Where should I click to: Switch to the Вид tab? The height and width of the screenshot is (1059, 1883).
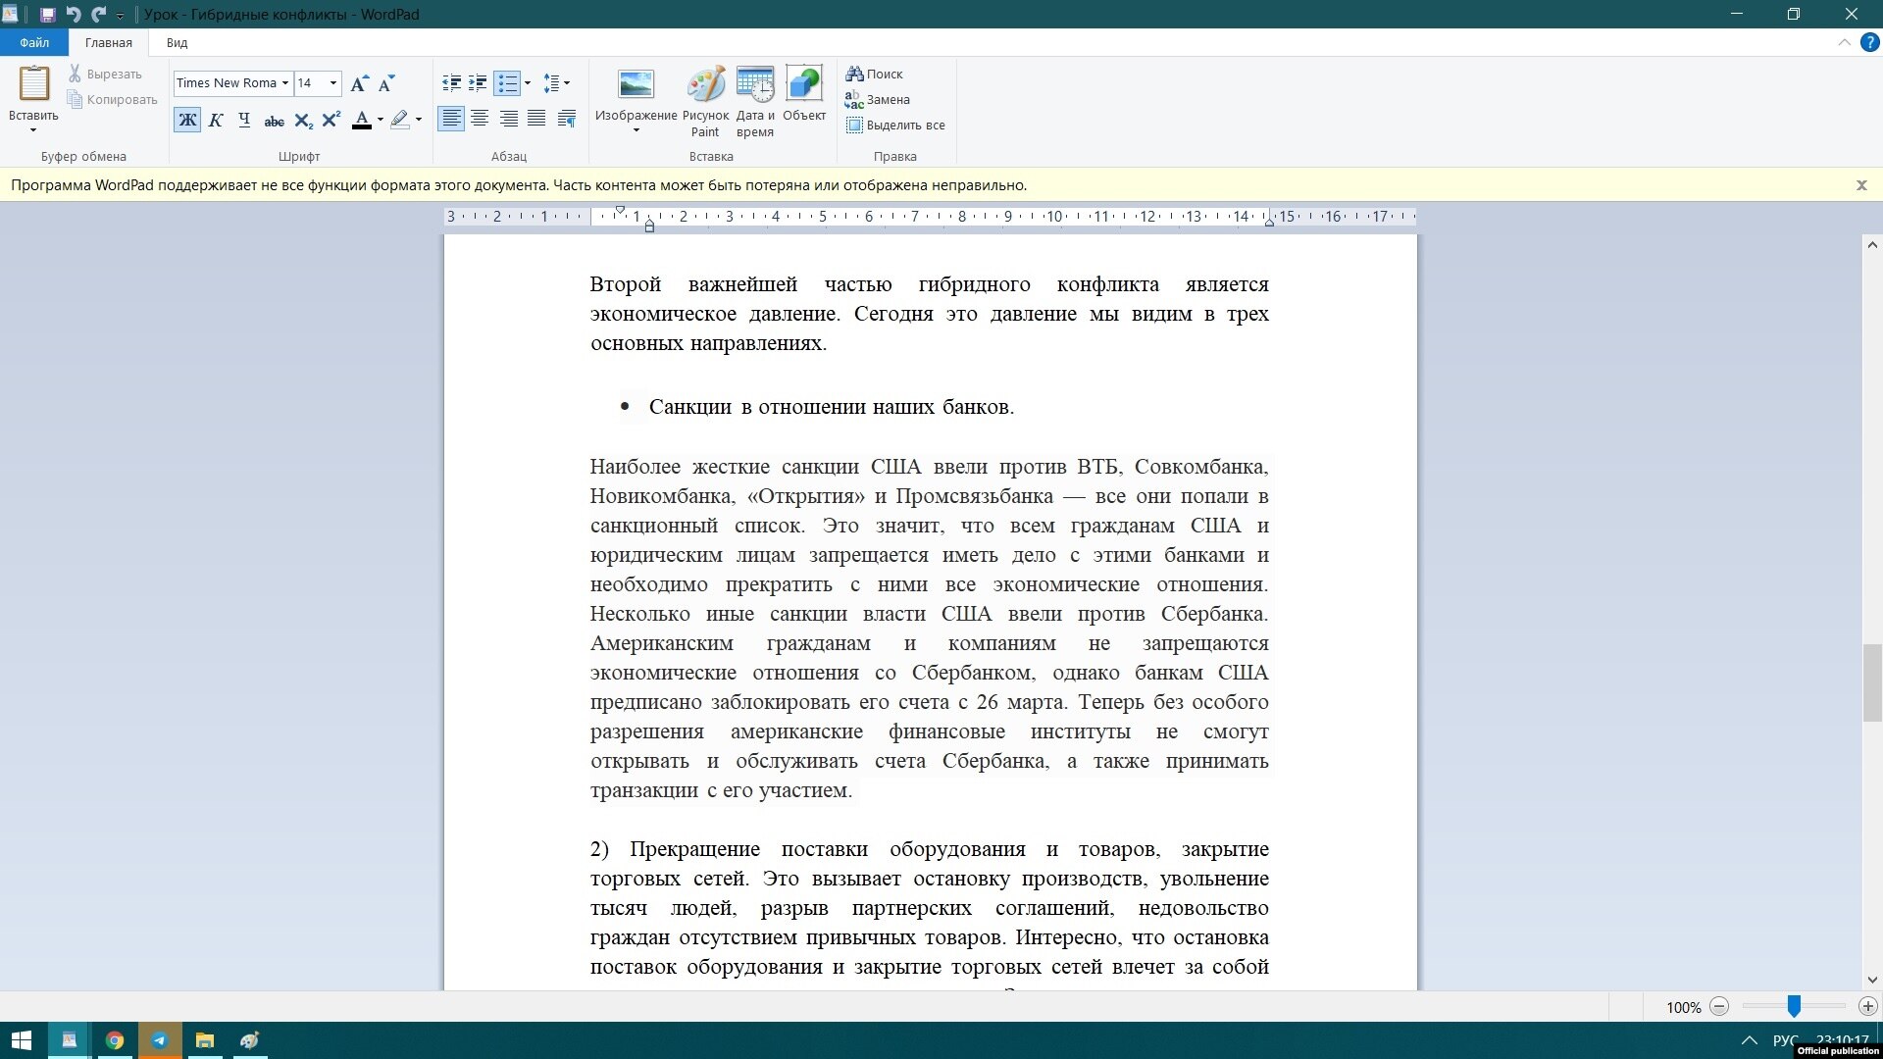pos(177,42)
